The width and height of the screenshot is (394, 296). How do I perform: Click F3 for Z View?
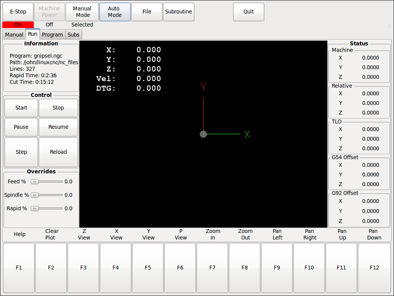tap(83, 268)
